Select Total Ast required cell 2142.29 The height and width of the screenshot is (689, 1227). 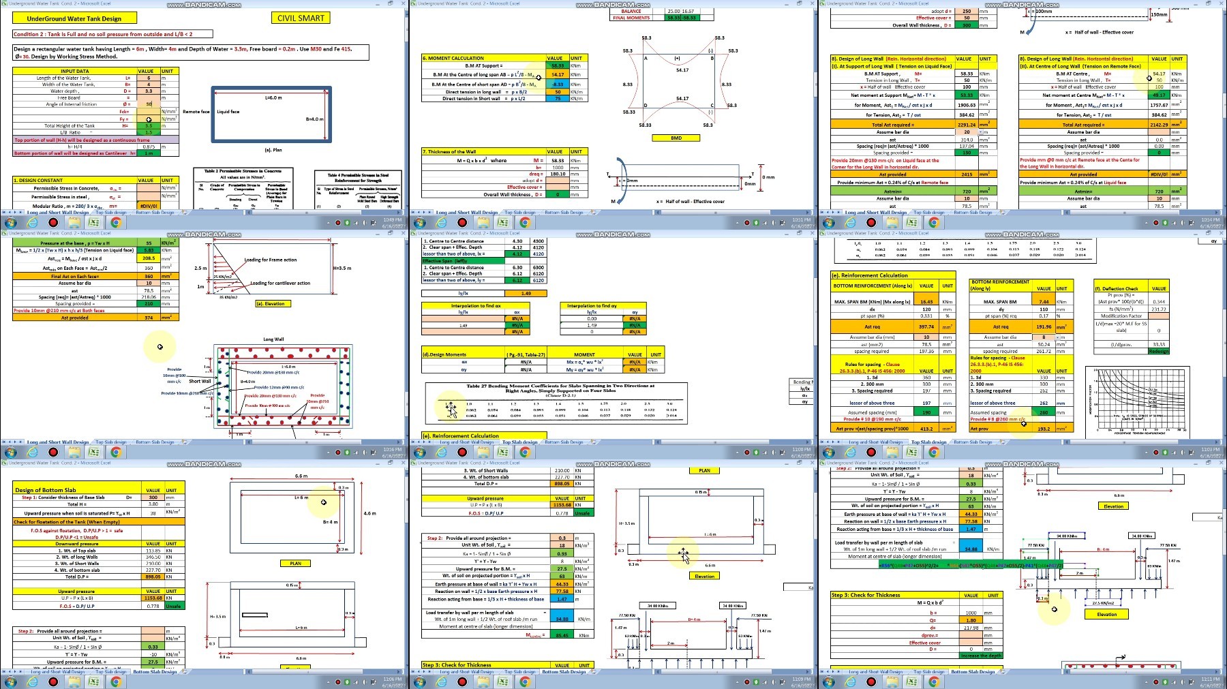click(1159, 125)
